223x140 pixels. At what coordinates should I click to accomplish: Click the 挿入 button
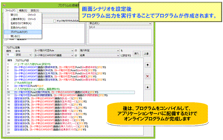[137, 54]
